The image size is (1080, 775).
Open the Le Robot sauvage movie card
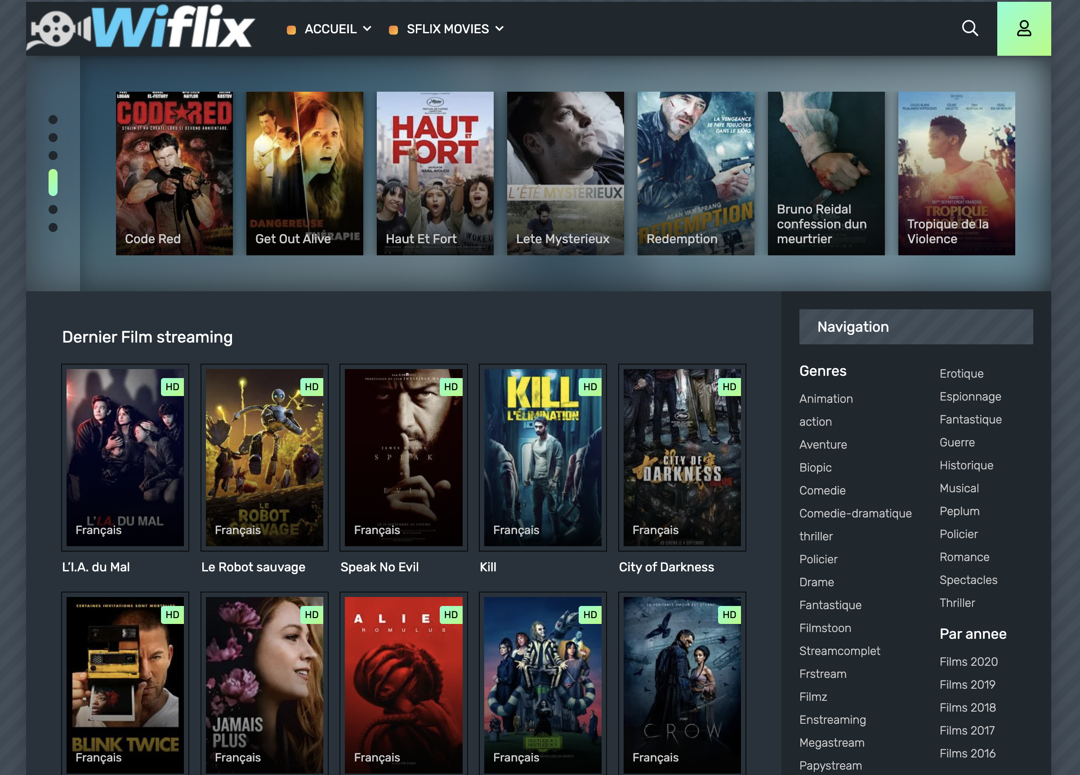click(264, 458)
